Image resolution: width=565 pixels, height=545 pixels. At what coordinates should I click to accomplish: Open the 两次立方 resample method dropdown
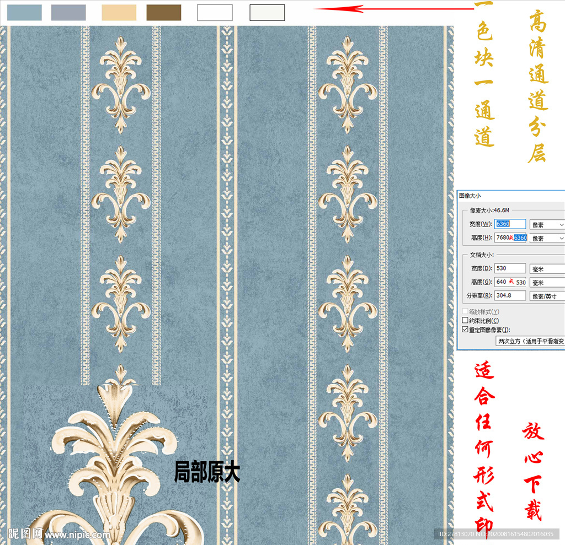[530, 341]
